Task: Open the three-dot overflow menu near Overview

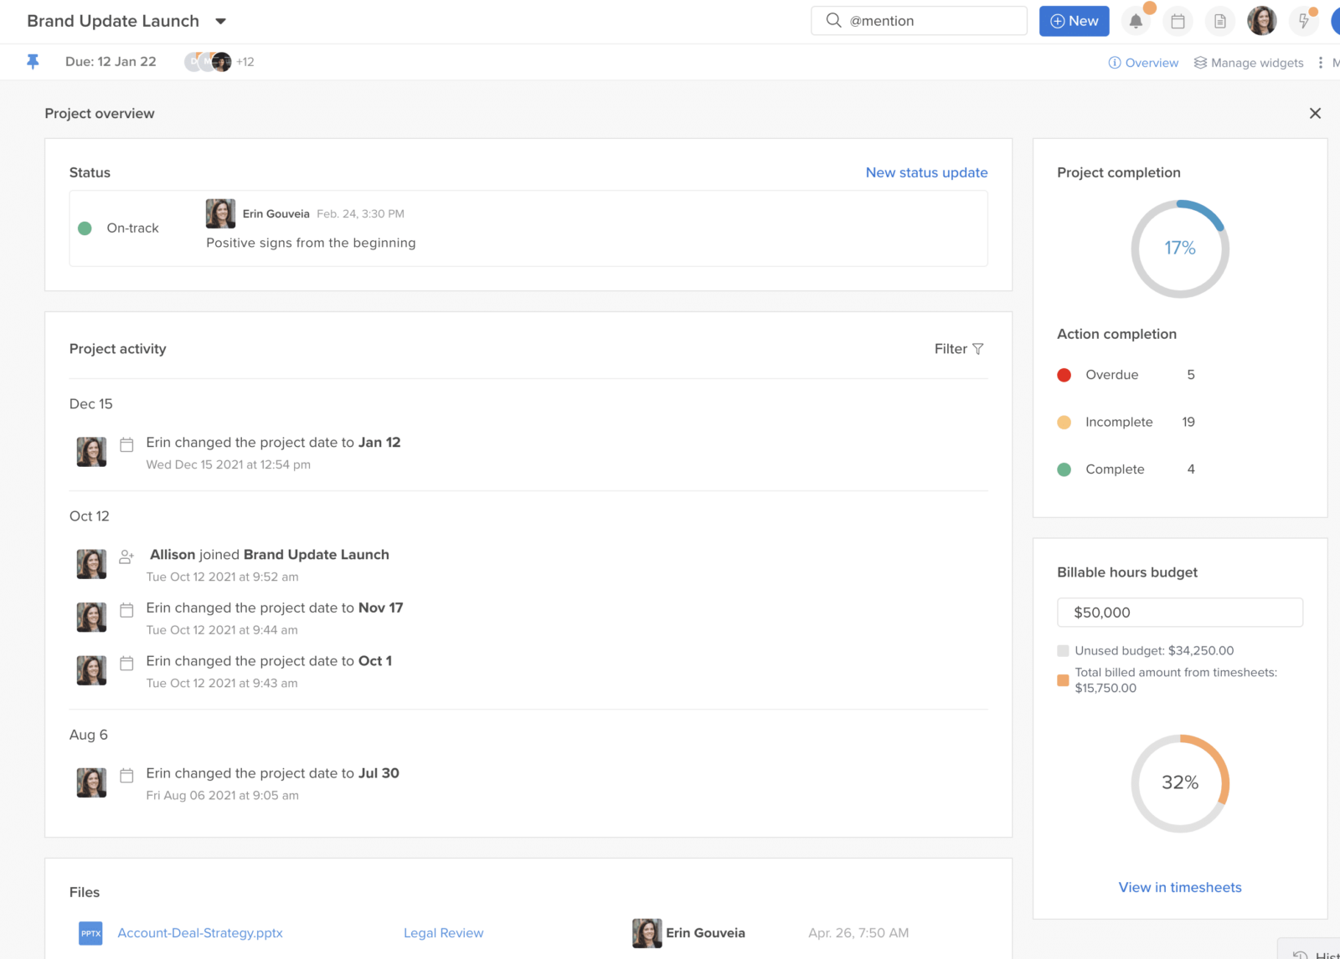Action: click(x=1321, y=62)
